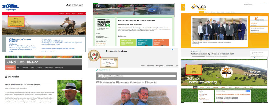
Task: Click the orange accessibility badge beside the WLSB logo
Action: [183, 7]
